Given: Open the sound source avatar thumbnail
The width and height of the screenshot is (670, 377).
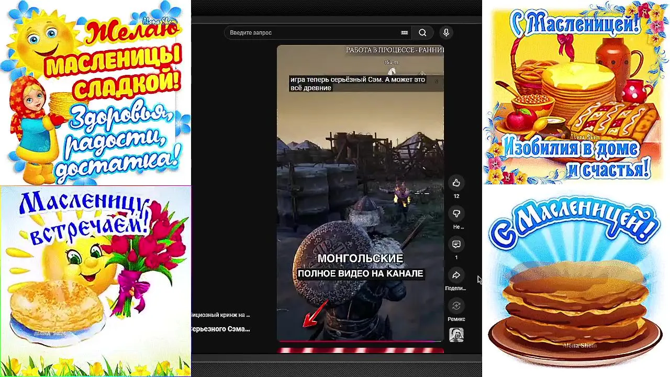Looking at the screenshot, I should tap(456, 335).
